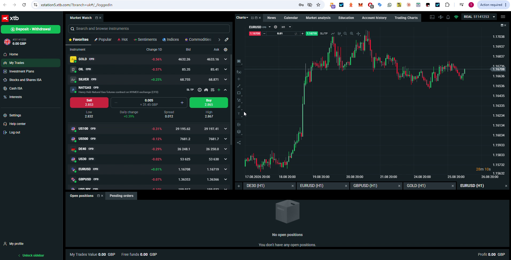Open notifications bell icon
The image size is (511, 260).
tap(448, 17)
